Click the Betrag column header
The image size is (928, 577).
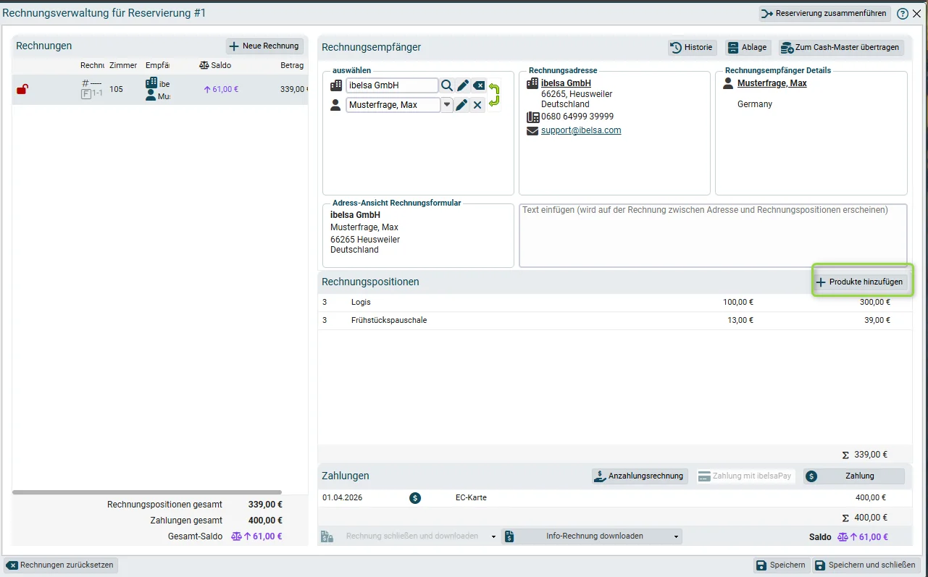coord(292,65)
